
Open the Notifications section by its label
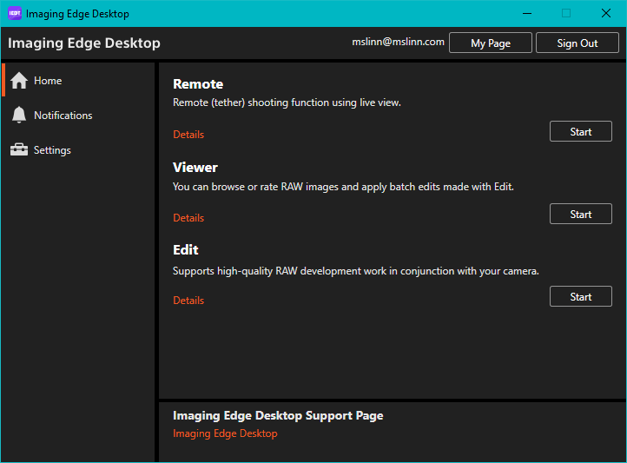click(x=63, y=116)
